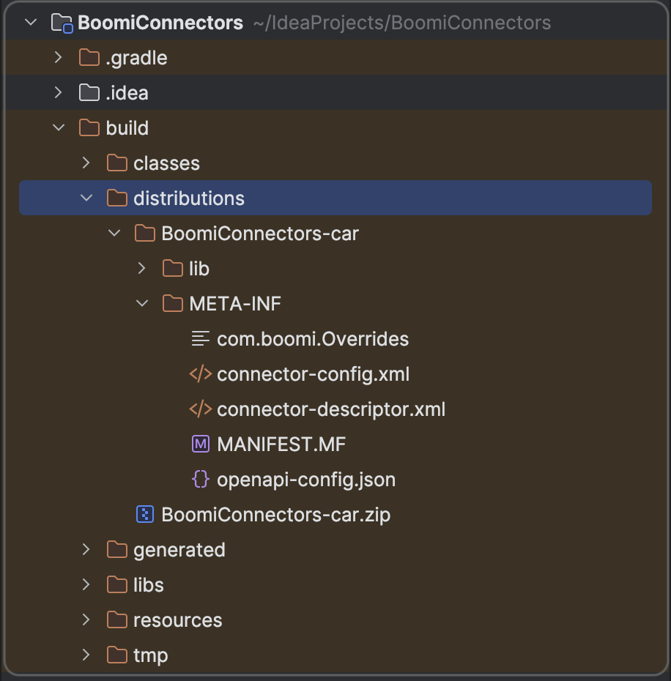
Task: Collapse the BoomiConnectors-car folder
Action: tap(114, 233)
